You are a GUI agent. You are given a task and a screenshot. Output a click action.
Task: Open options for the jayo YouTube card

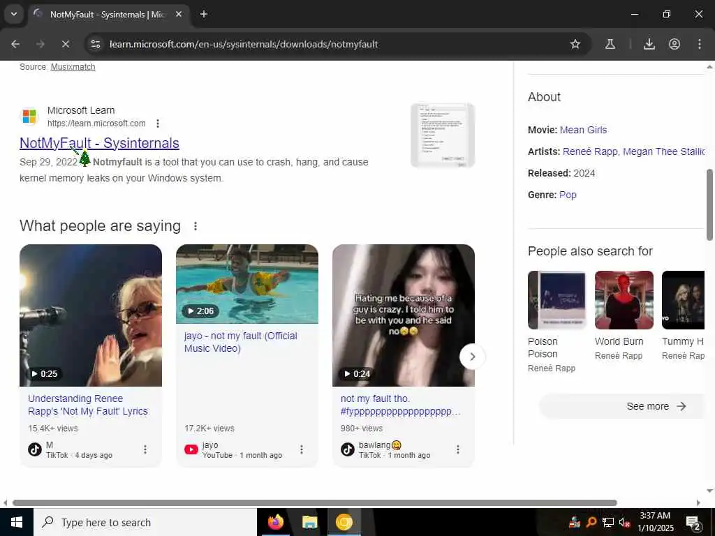point(302,450)
